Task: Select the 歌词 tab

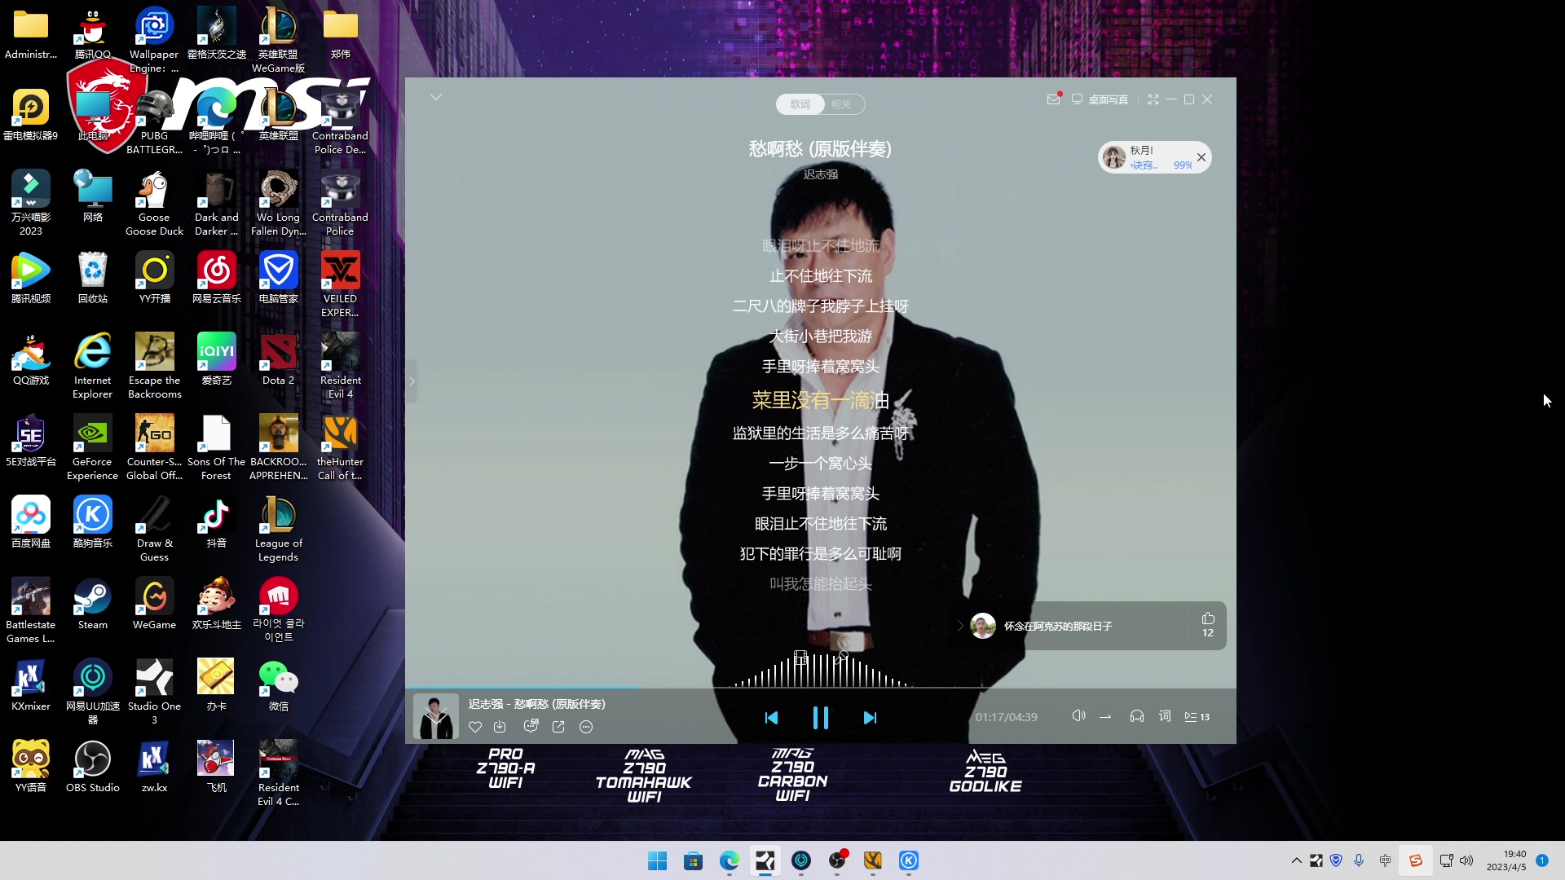Action: coord(800,104)
